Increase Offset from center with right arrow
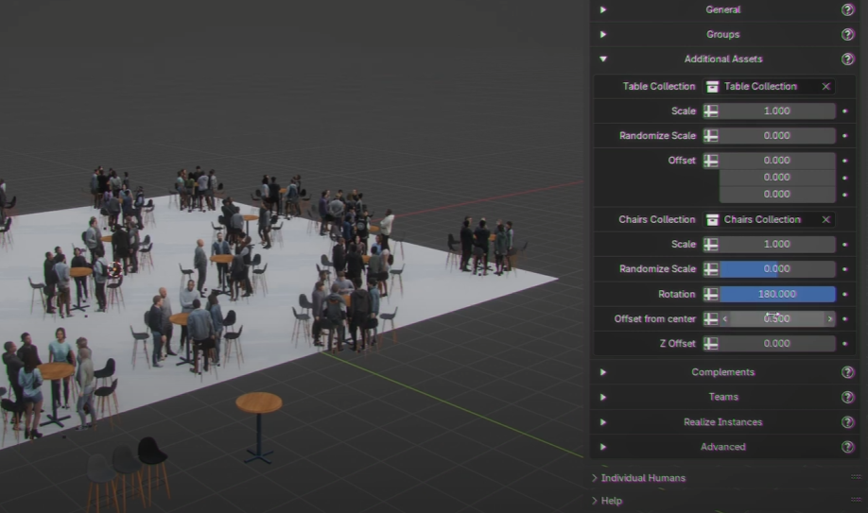Image resolution: width=868 pixels, height=513 pixels. tap(829, 319)
